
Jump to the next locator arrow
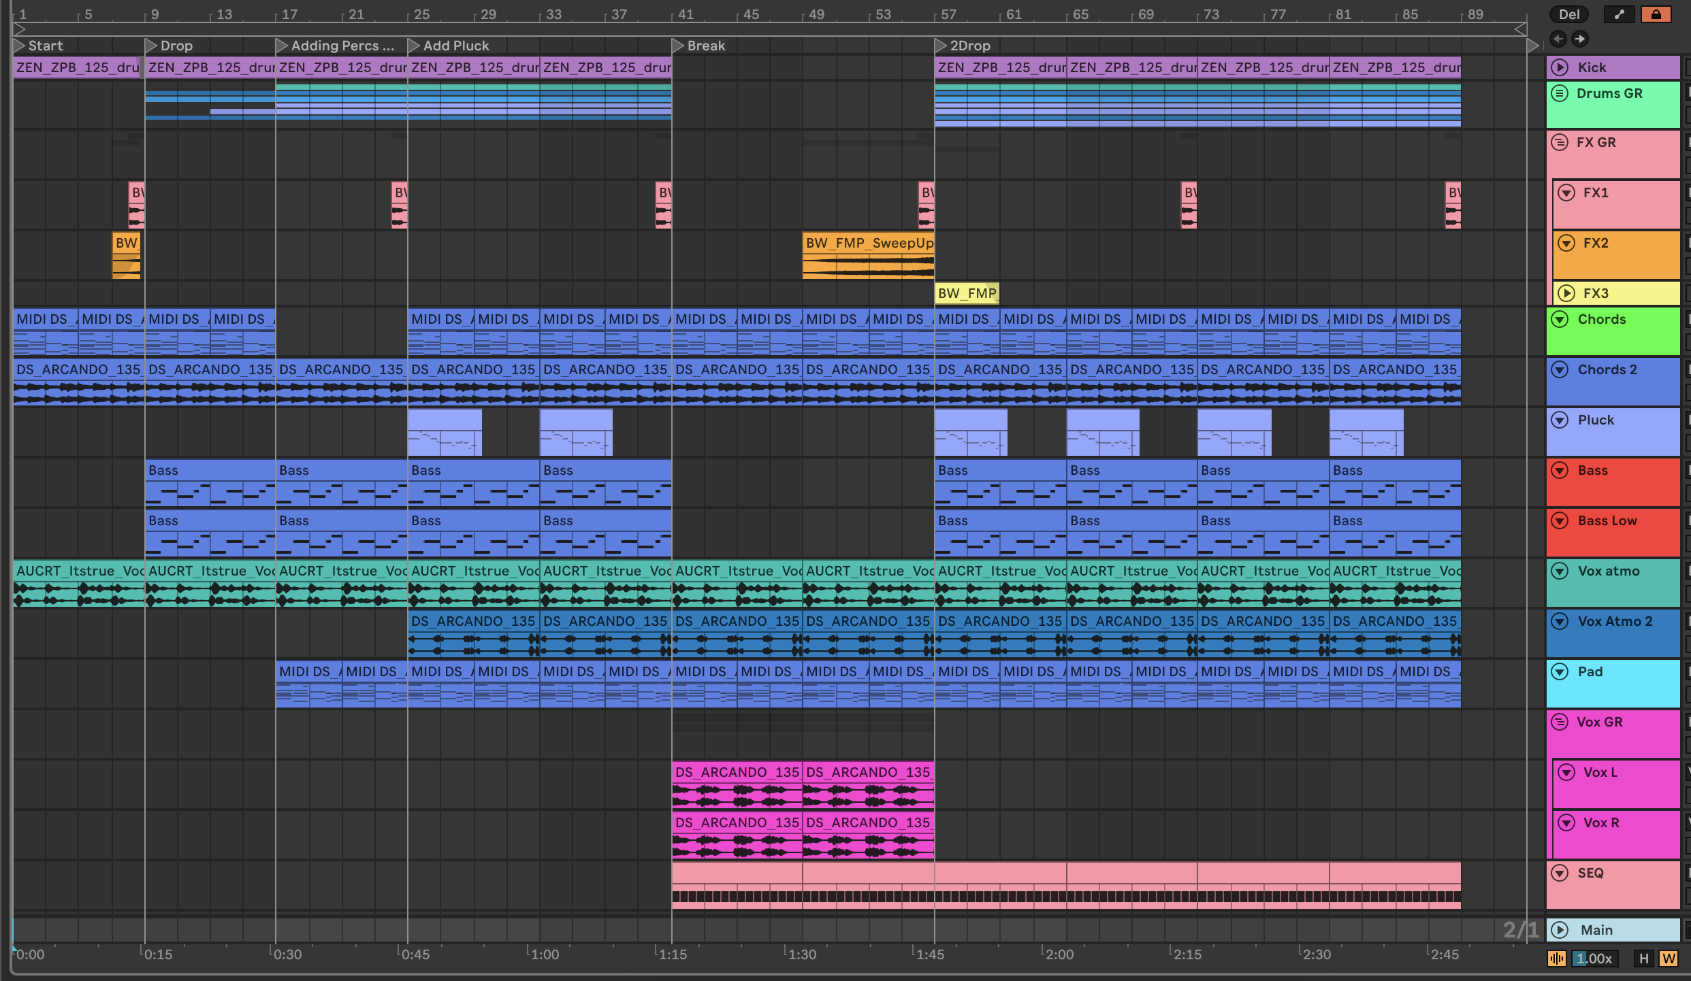point(1580,39)
